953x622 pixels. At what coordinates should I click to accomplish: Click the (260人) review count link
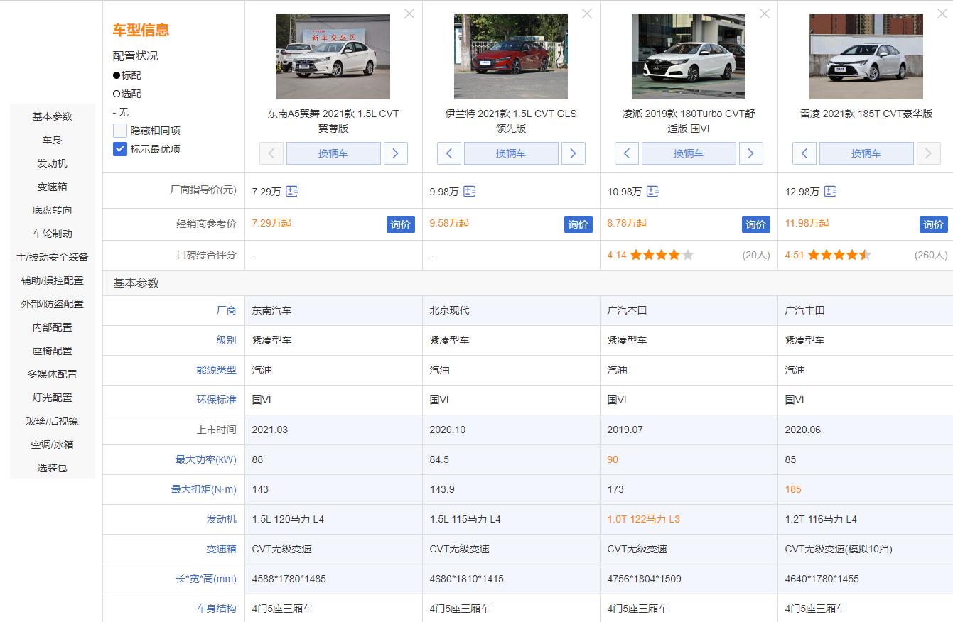click(x=931, y=253)
